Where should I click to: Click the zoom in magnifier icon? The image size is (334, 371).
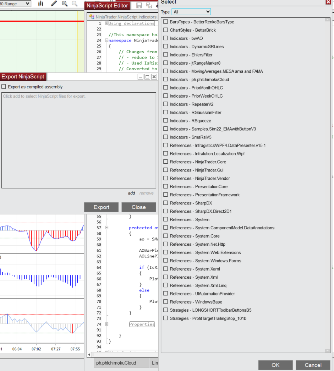point(65,3)
